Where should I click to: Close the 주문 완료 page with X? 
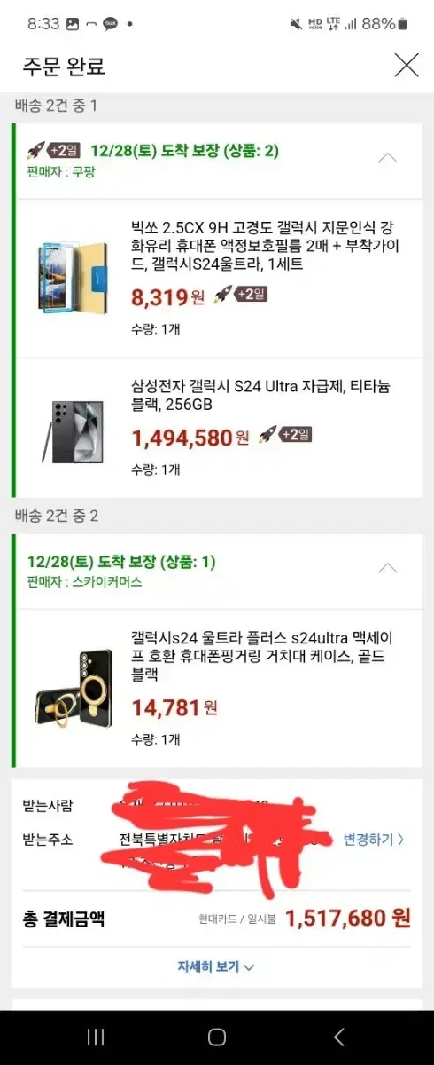[x=407, y=65]
